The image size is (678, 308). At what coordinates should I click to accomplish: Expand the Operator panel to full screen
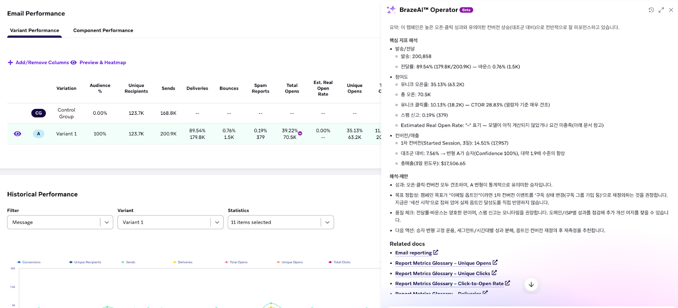661,10
